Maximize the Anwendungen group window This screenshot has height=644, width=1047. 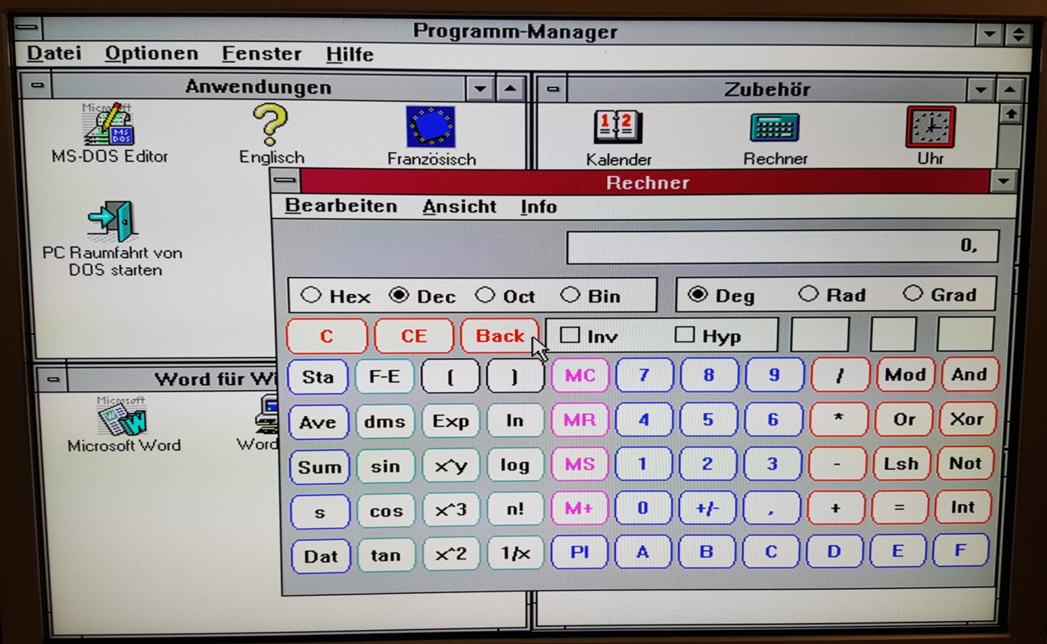click(511, 88)
